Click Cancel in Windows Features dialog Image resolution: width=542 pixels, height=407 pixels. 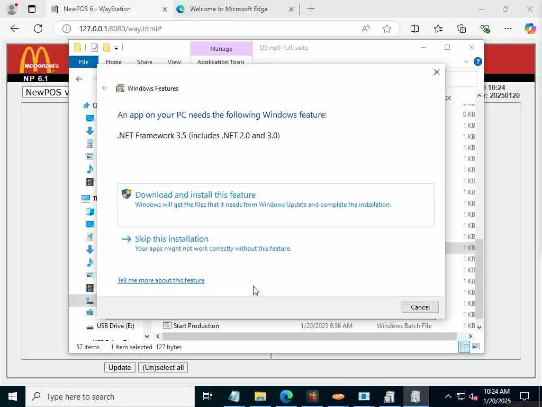420,307
